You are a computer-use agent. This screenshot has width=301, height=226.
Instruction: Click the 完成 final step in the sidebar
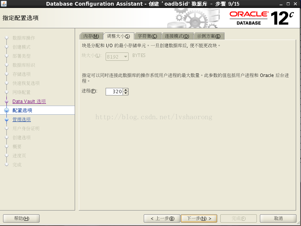click(x=17, y=165)
